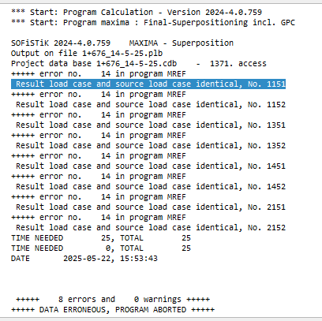
Task: Click the 'Output on file 1+676_14-5-25.plb' line
Action: (x=87, y=53)
